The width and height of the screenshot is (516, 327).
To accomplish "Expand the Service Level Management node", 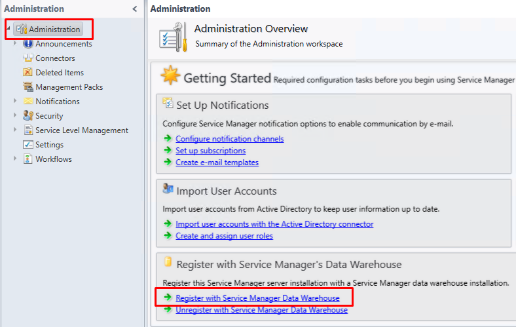I will (x=15, y=129).
